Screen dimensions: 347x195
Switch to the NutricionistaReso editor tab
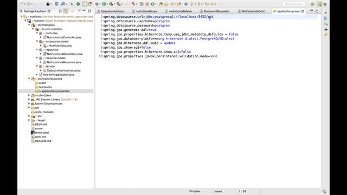click(181, 11)
